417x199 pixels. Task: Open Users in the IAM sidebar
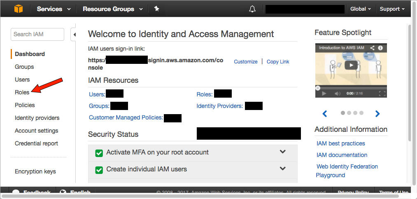tap(22, 80)
